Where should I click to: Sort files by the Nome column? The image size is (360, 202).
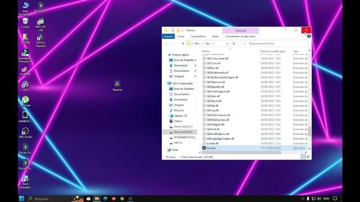click(205, 52)
